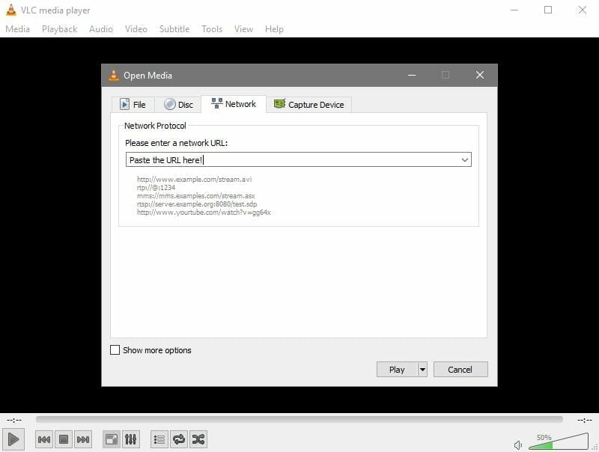This screenshot has width=599, height=452.
Task: Stop playback with the stop button
Action: point(64,439)
